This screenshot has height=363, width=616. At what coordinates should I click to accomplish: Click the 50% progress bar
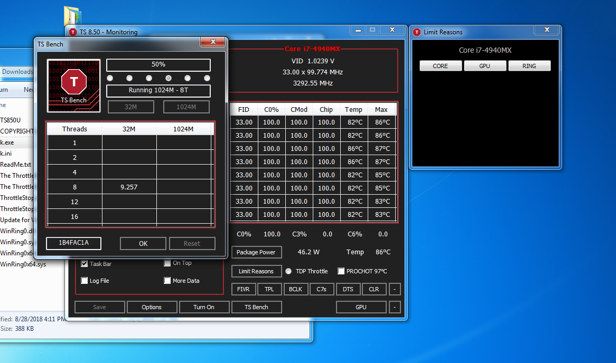pos(158,65)
